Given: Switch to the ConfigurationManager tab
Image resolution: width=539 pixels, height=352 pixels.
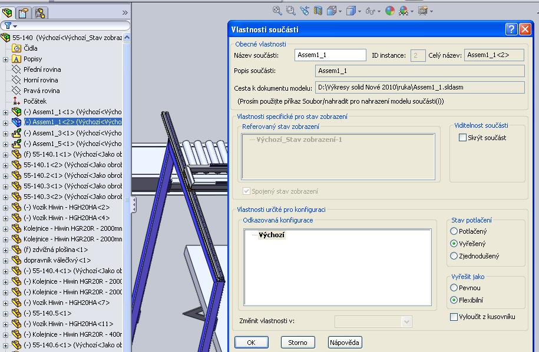Looking at the screenshot, I should click(40, 12).
